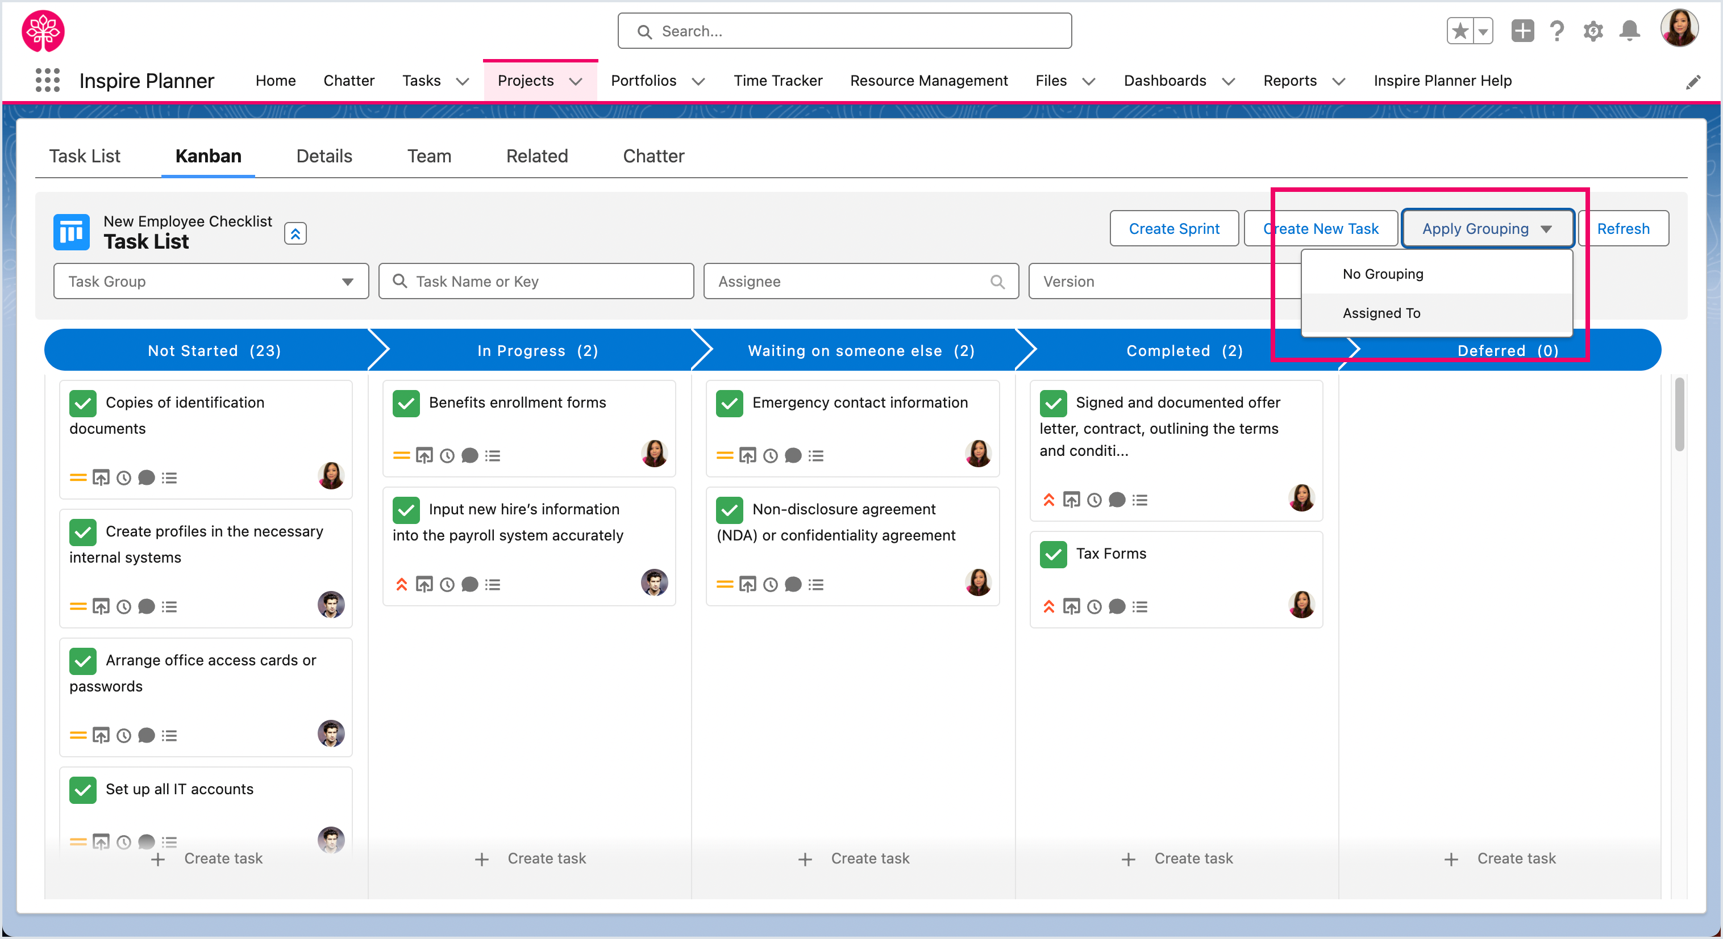Click the Version filter field
This screenshot has width=1723, height=939.
(x=1164, y=282)
